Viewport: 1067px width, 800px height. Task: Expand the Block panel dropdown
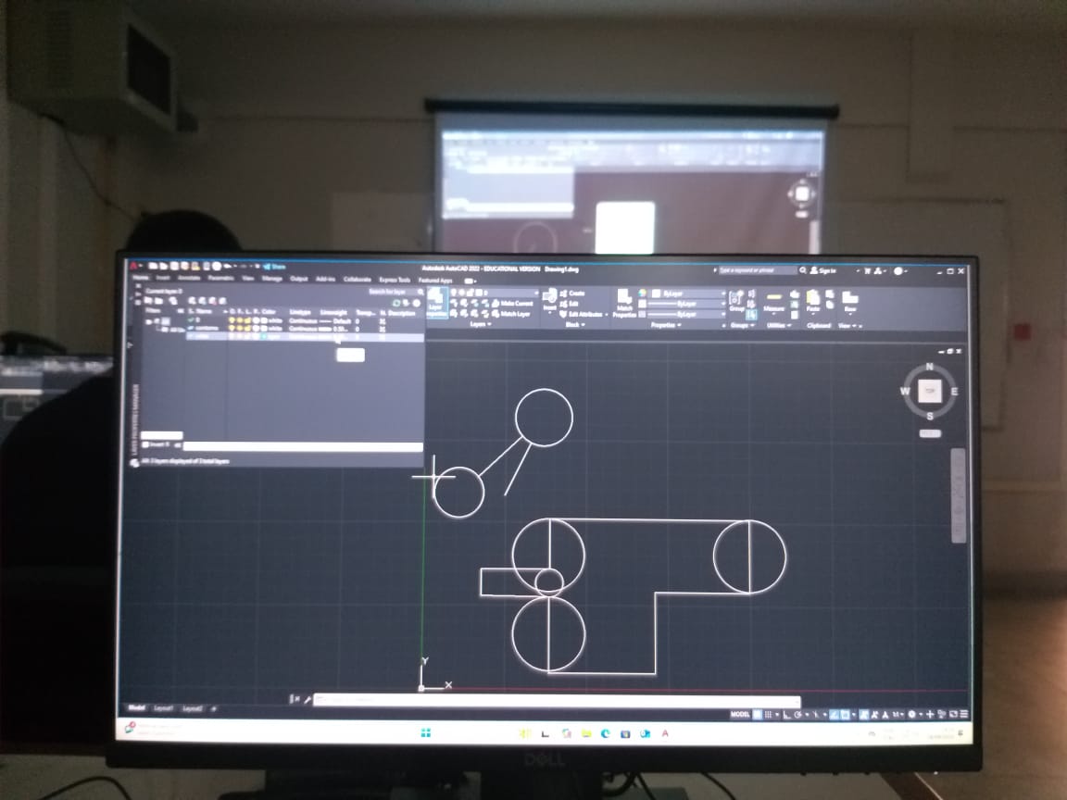(574, 324)
